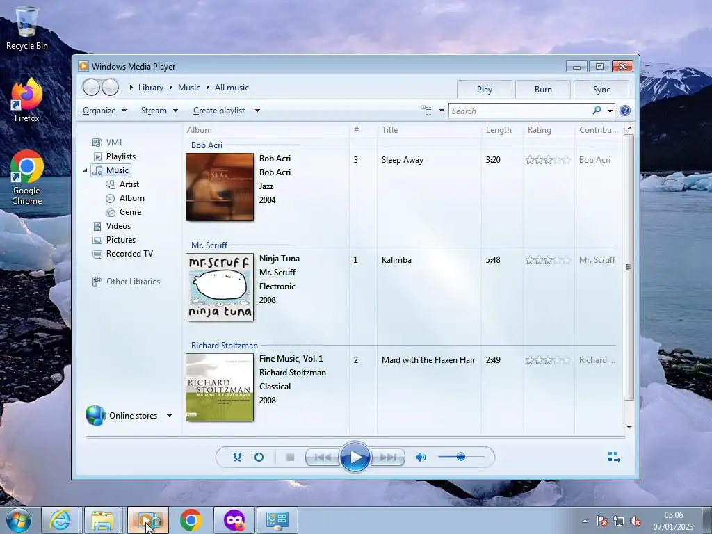Click Create playlist button

click(x=219, y=111)
